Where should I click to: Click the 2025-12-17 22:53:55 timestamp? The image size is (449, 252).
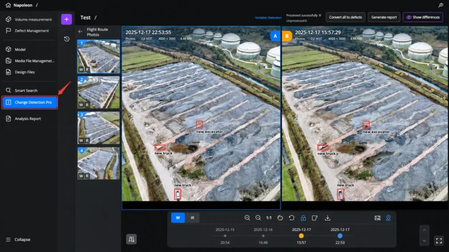(x=148, y=32)
